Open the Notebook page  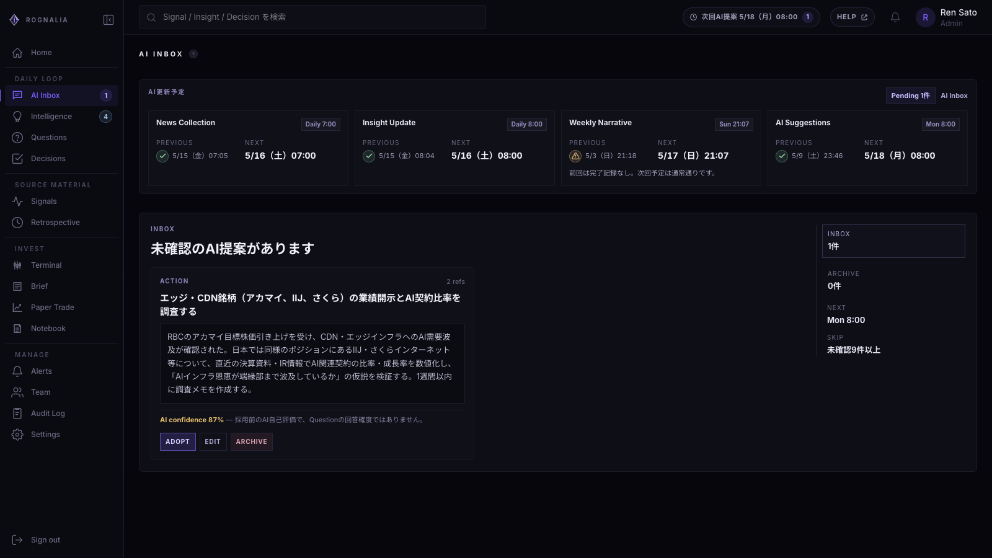pyautogui.click(x=61, y=329)
